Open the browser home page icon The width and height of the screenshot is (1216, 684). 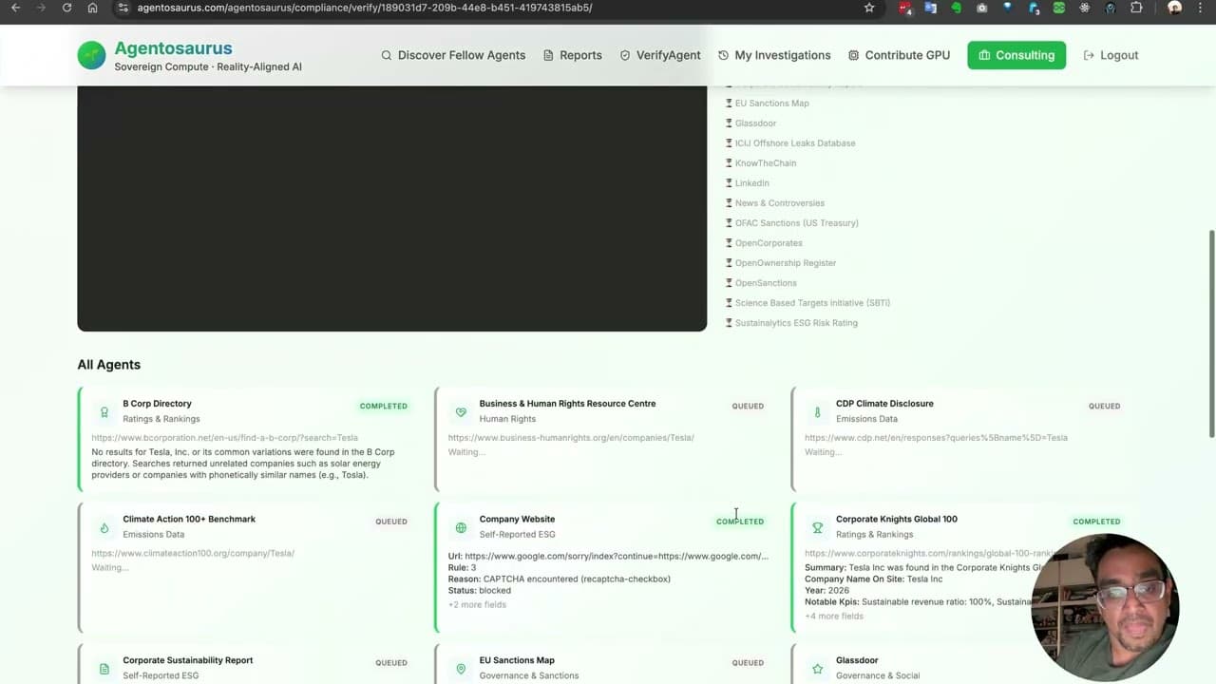click(x=92, y=8)
